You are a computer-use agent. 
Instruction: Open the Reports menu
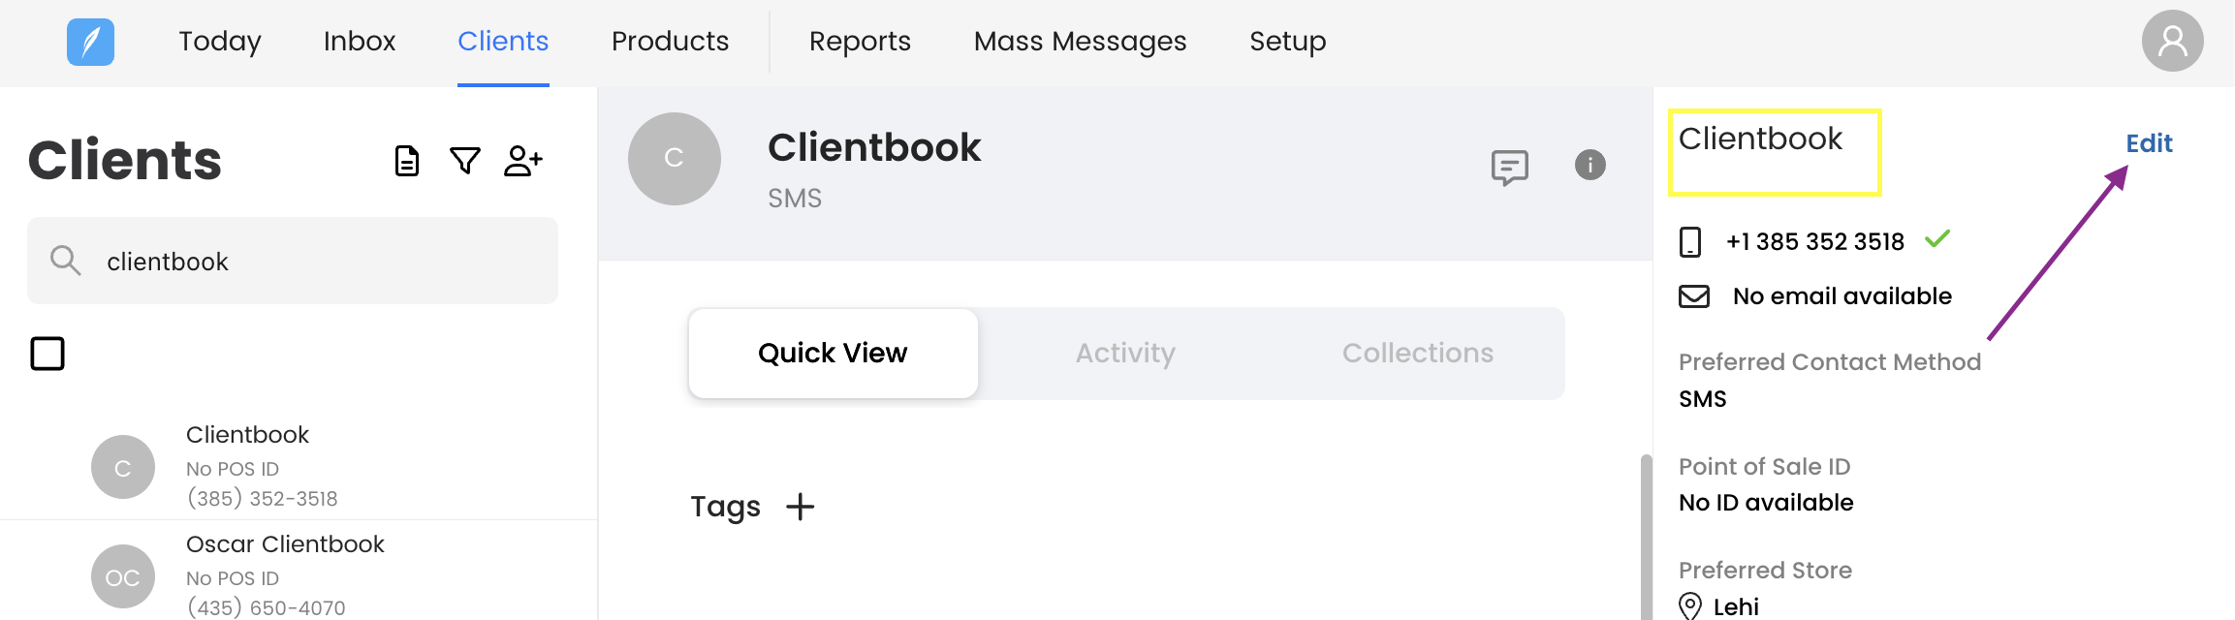(860, 41)
